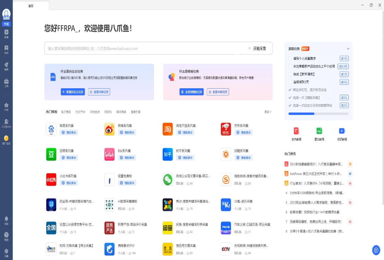384x260 pixels.
Task: Click the 开始采集 button
Action: [260, 49]
